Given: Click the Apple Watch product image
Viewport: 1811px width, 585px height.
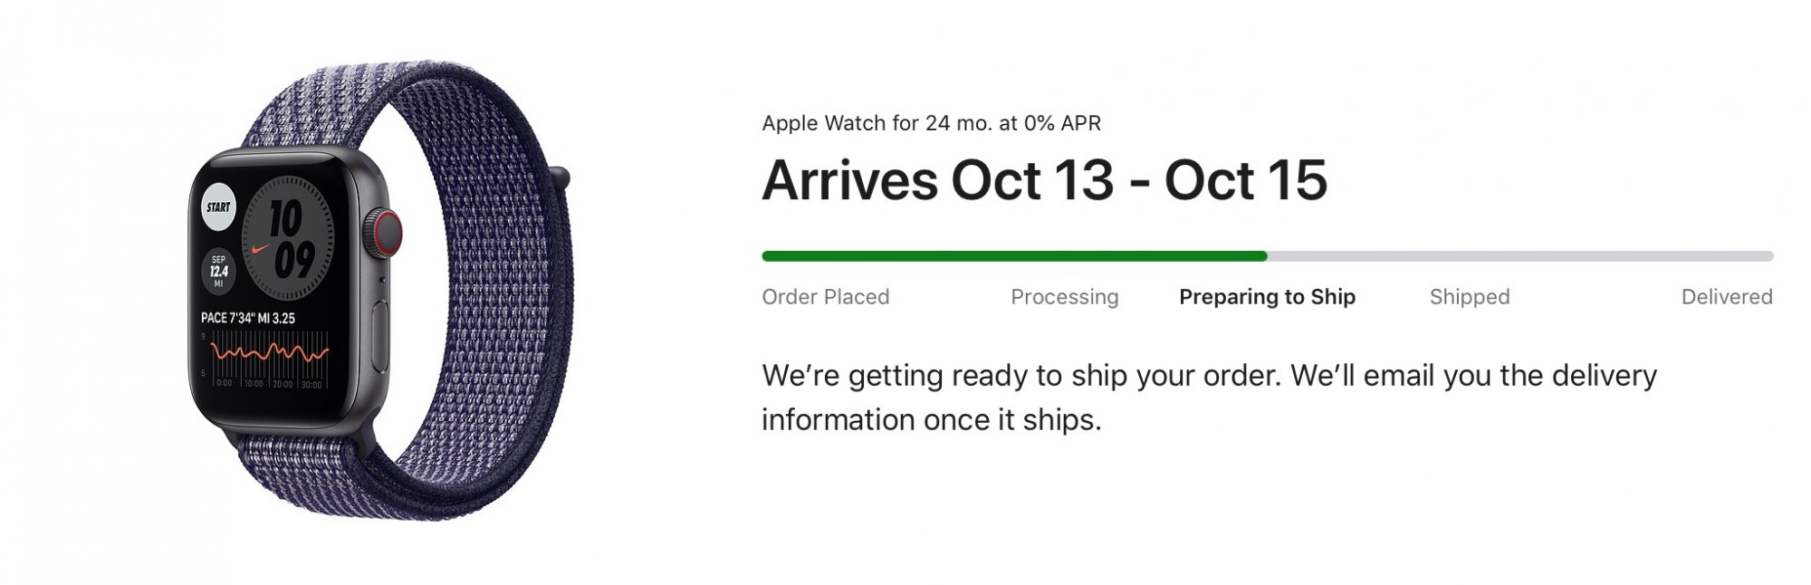Looking at the screenshot, I should pyautogui.click(x=380, y=291).
